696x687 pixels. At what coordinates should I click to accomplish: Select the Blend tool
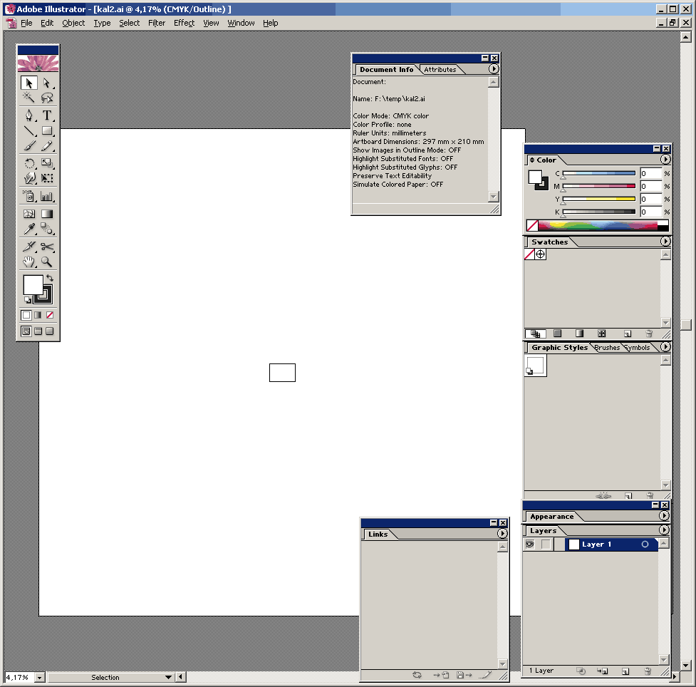tap(46, 229)
